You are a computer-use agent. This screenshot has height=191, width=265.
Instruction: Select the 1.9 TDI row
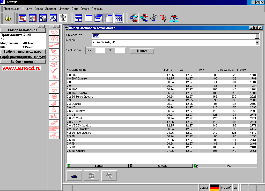coord(162,136)
